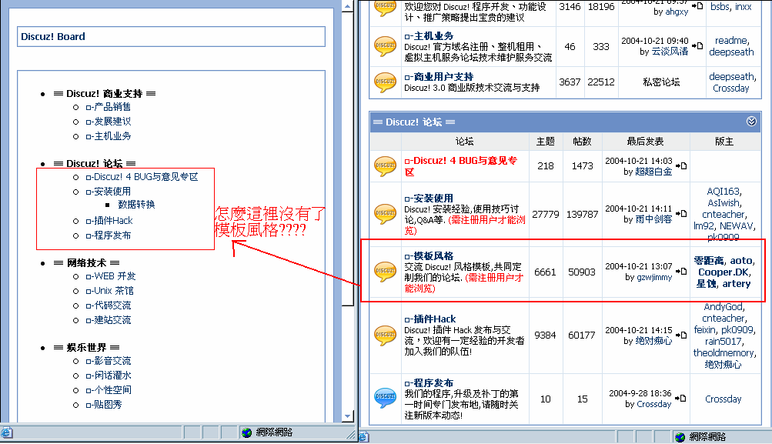Click IE page icon in left window status bar
The width and height of the screenshot is (772, 444).
pos(6,432)
